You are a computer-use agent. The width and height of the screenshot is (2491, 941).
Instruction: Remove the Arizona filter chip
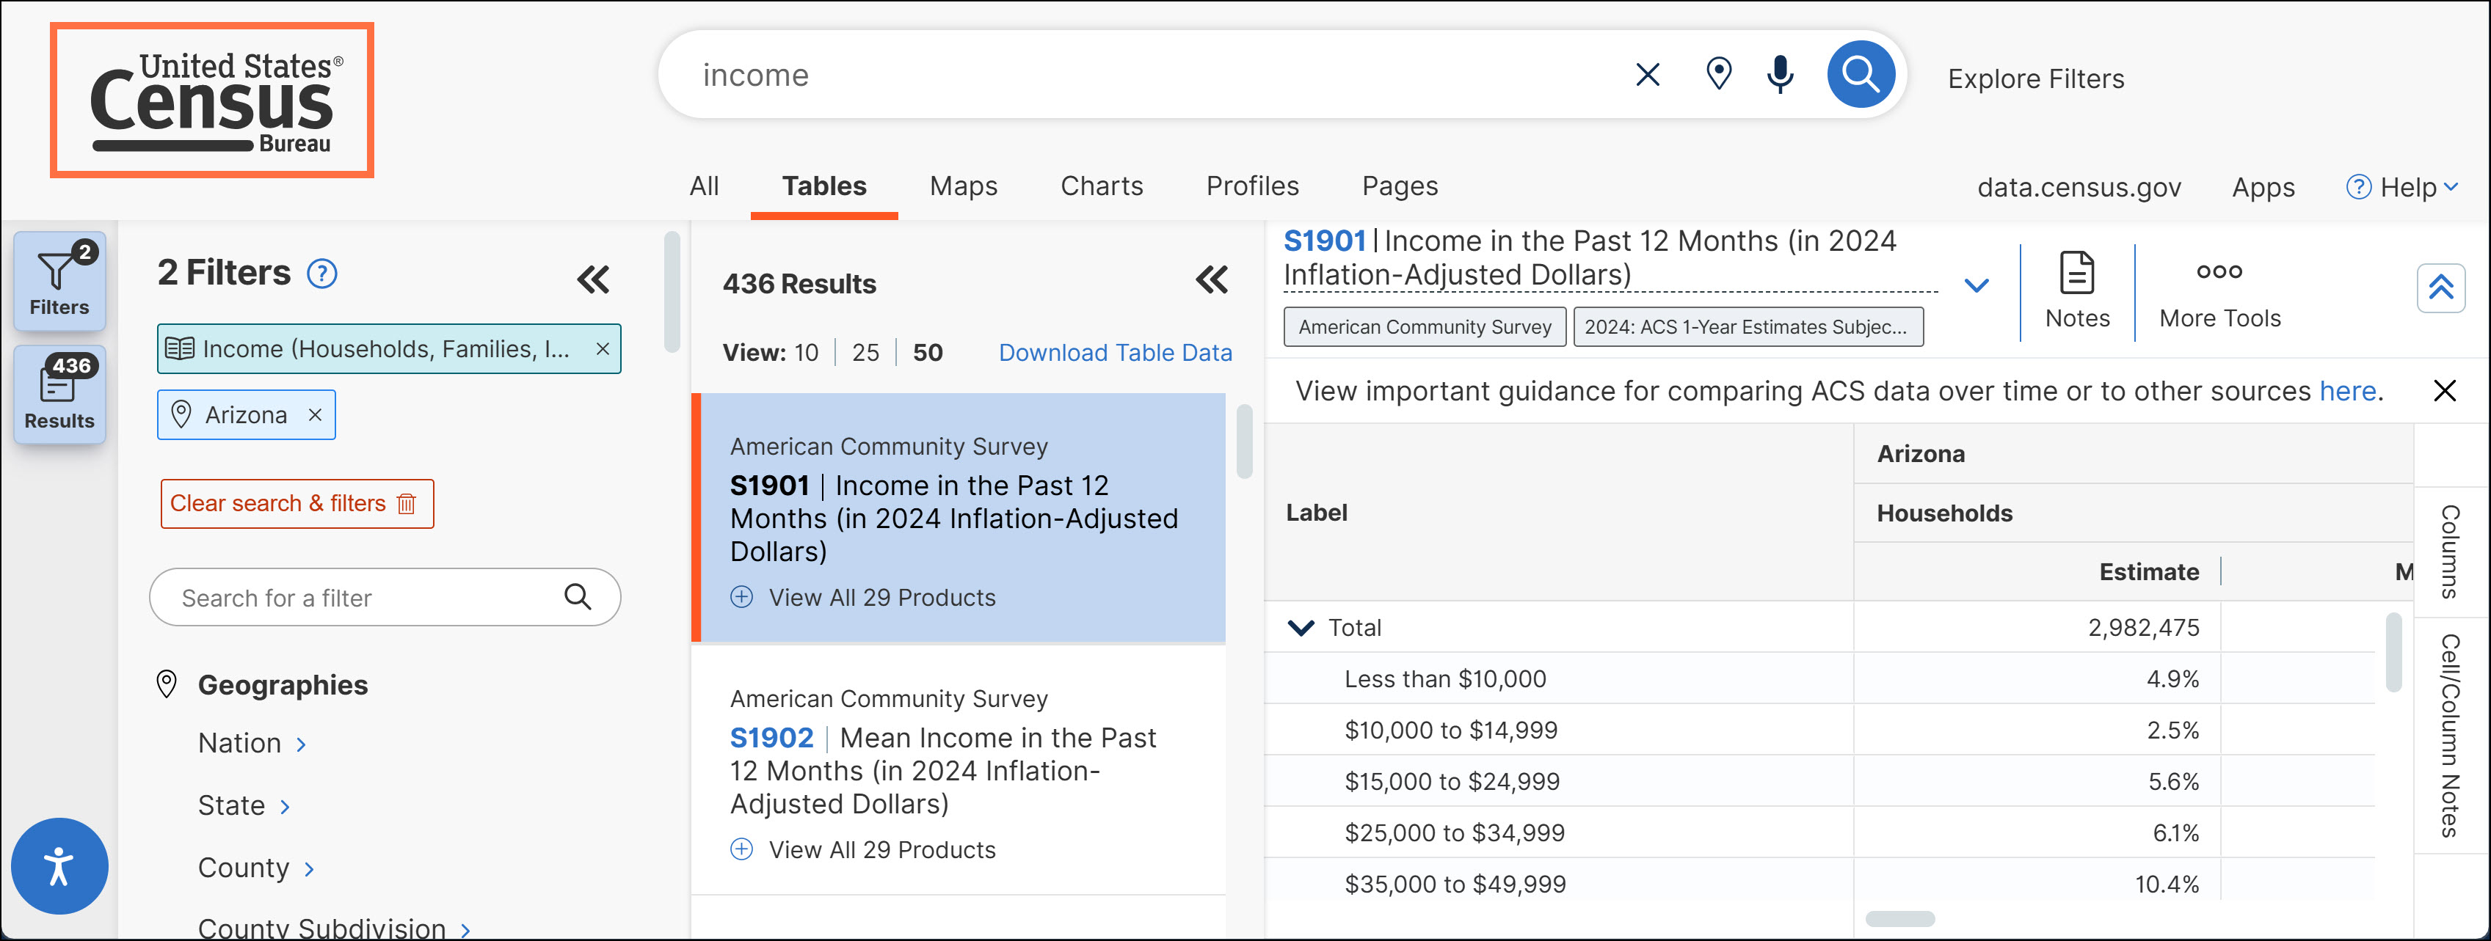click(316, 415)
